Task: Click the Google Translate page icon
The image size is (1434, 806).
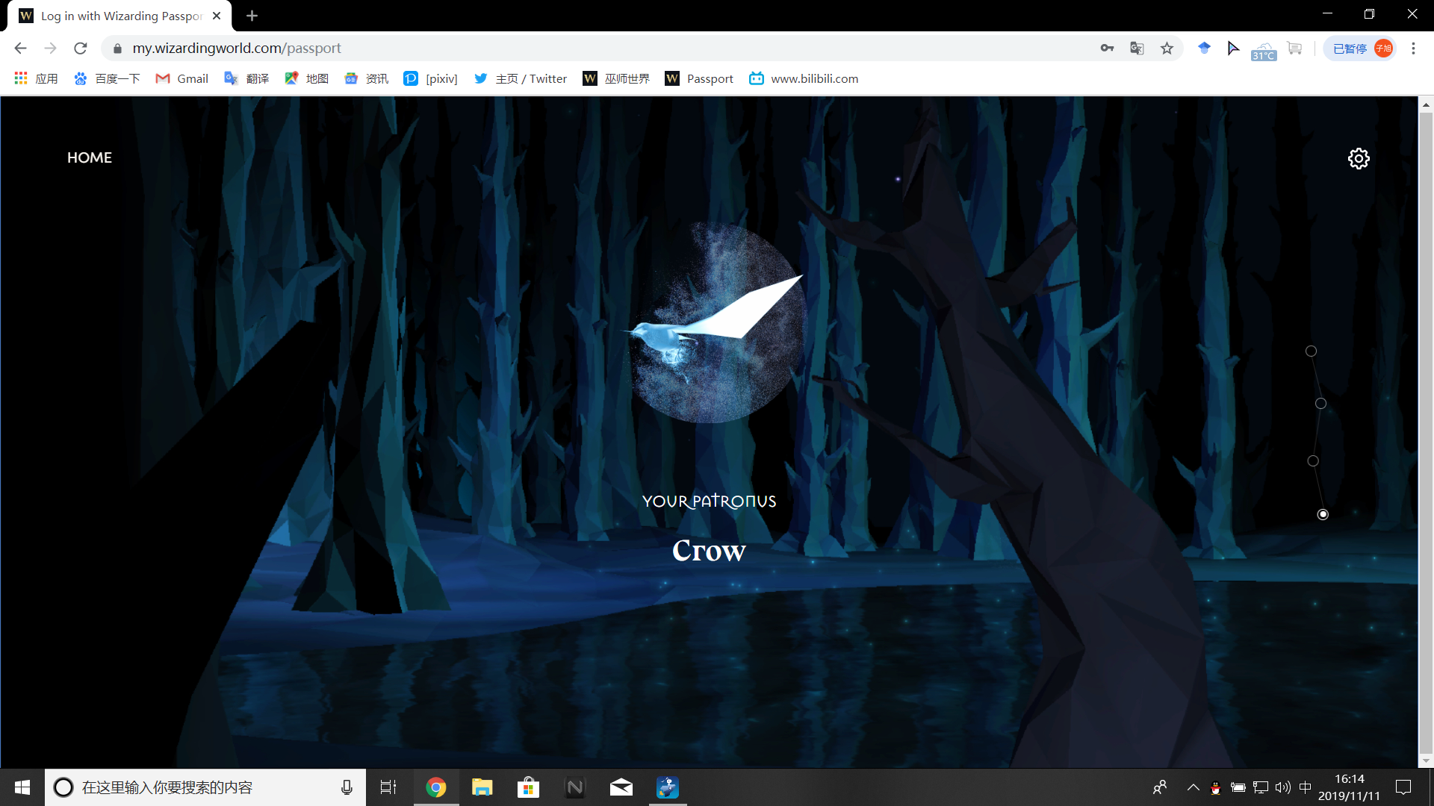Action: pos(1137,49)
